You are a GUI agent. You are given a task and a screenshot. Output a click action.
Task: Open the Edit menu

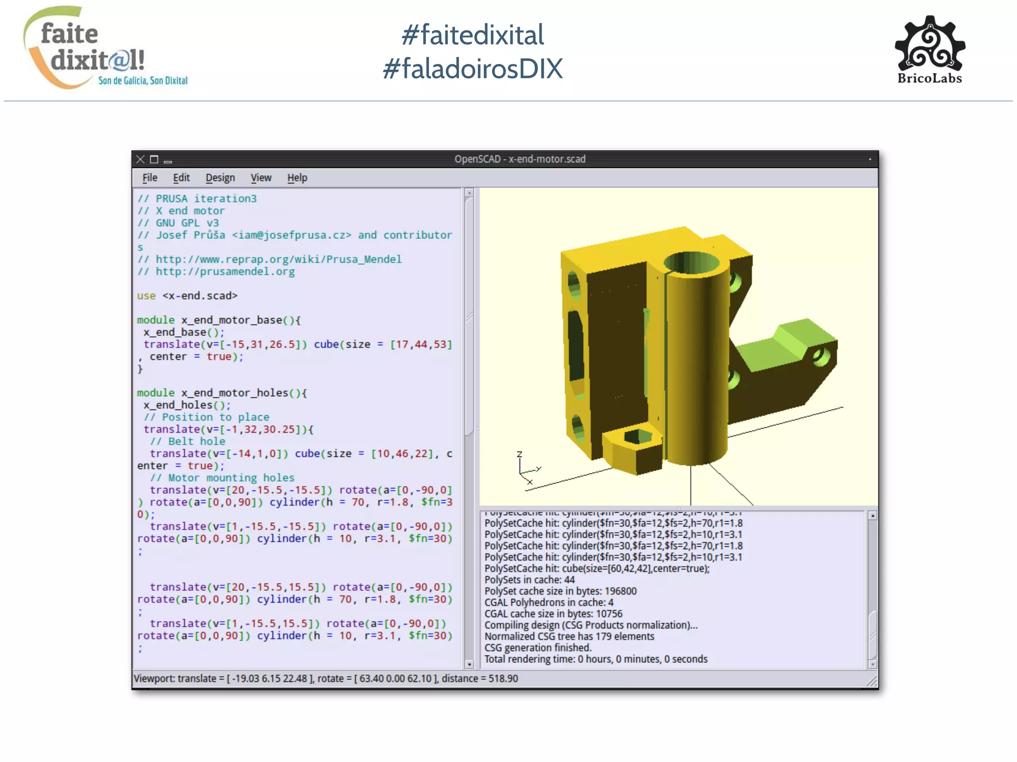pyautogui.click(x=181, y=178)
